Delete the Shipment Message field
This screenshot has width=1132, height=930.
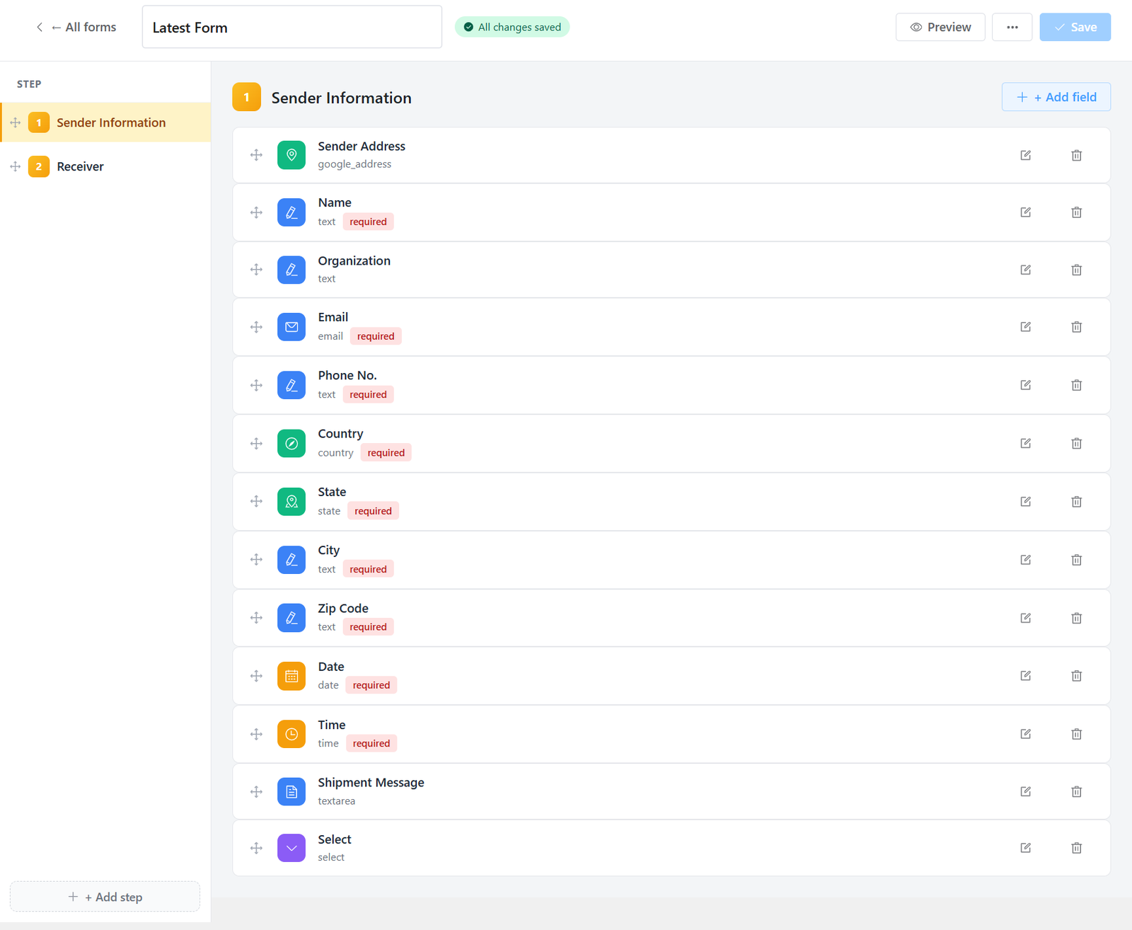[x=1076, y=791]
